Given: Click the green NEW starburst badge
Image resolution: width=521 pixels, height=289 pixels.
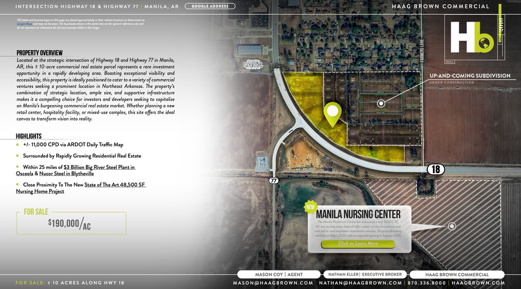Looking at the screenshot, I should click(x=310, y=207).
